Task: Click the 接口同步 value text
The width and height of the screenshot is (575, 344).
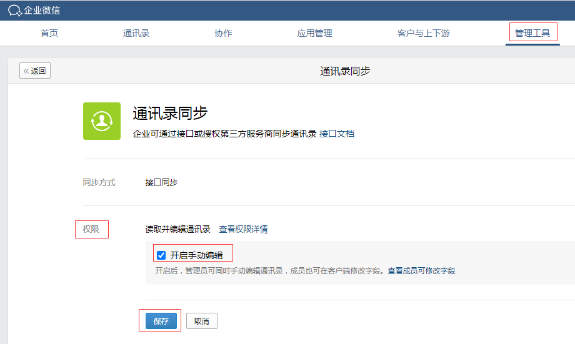Action: (161, 182)
